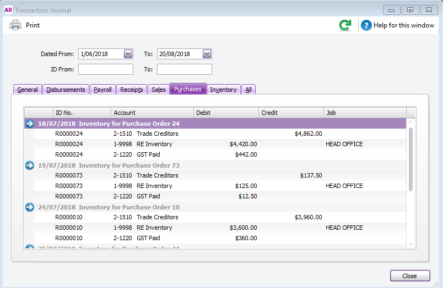Open the Dated From date dropdown

pyautogui.click(x=128, y=54)
